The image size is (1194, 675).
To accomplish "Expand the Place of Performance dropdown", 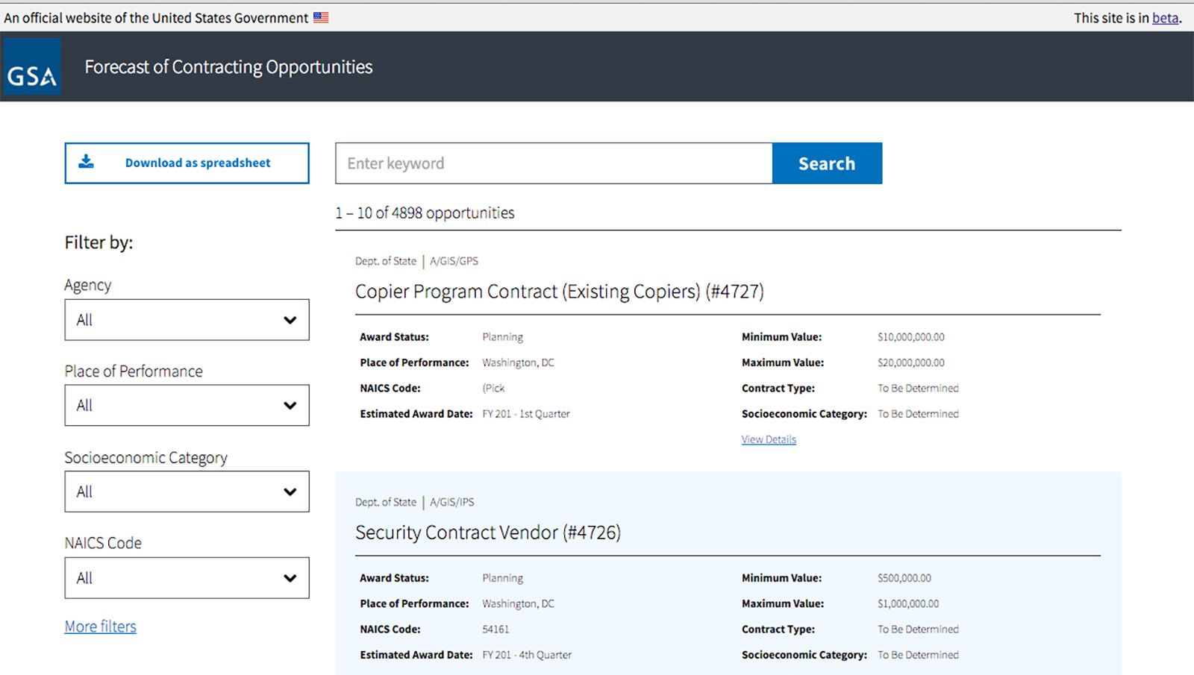I will coord(187,406).
